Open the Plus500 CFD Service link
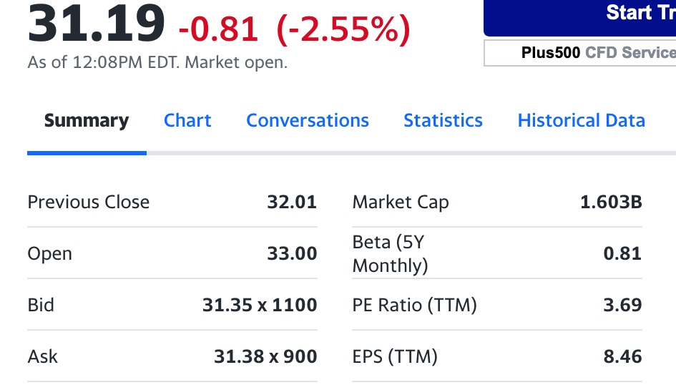The width and height of the screenshot is (676, 385). pyautogui.click(x=580, y=53)
